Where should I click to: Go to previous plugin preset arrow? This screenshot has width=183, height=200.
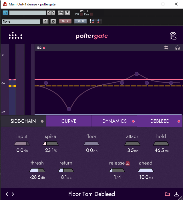point(7,194)
